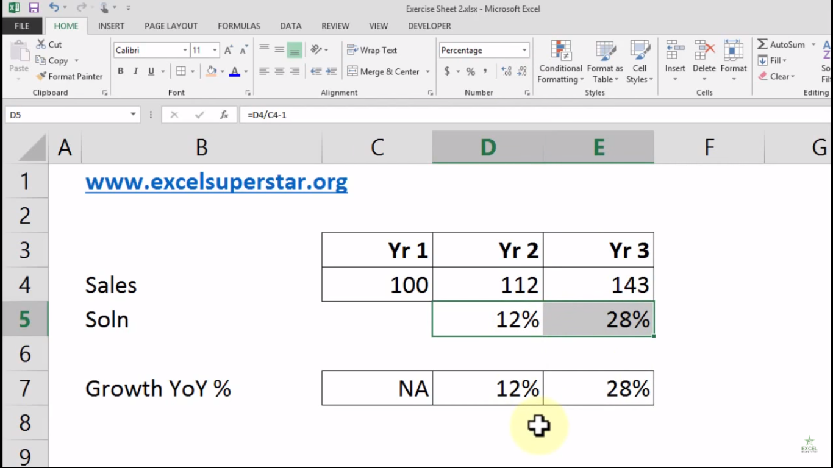Decrease font size with the small A icon

tap(244, 50)
